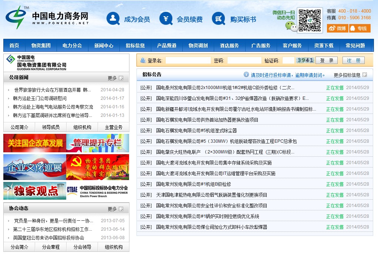Click the 登录名 username input field
The width and height of the screenshot is (378, 254).
point(188,60)
